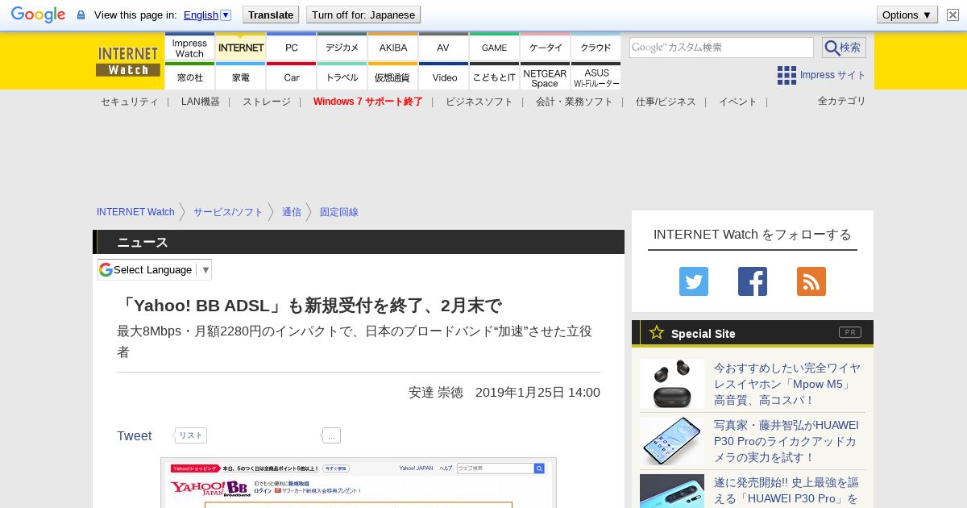Open the Mpow M5 earphone article link
Viewport: 967px width, 508px height.
787,384
